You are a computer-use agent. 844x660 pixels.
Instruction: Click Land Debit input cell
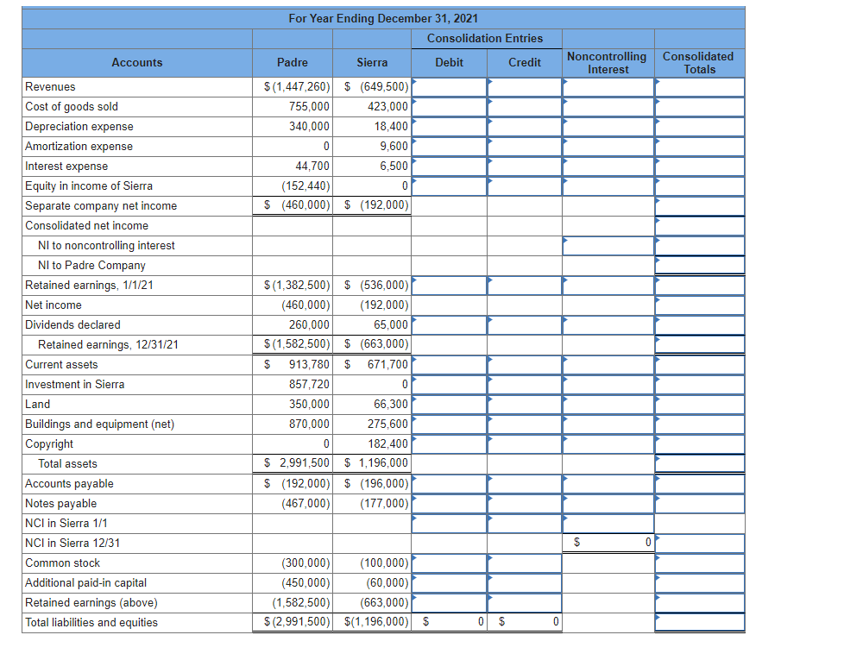click(449, 405)
